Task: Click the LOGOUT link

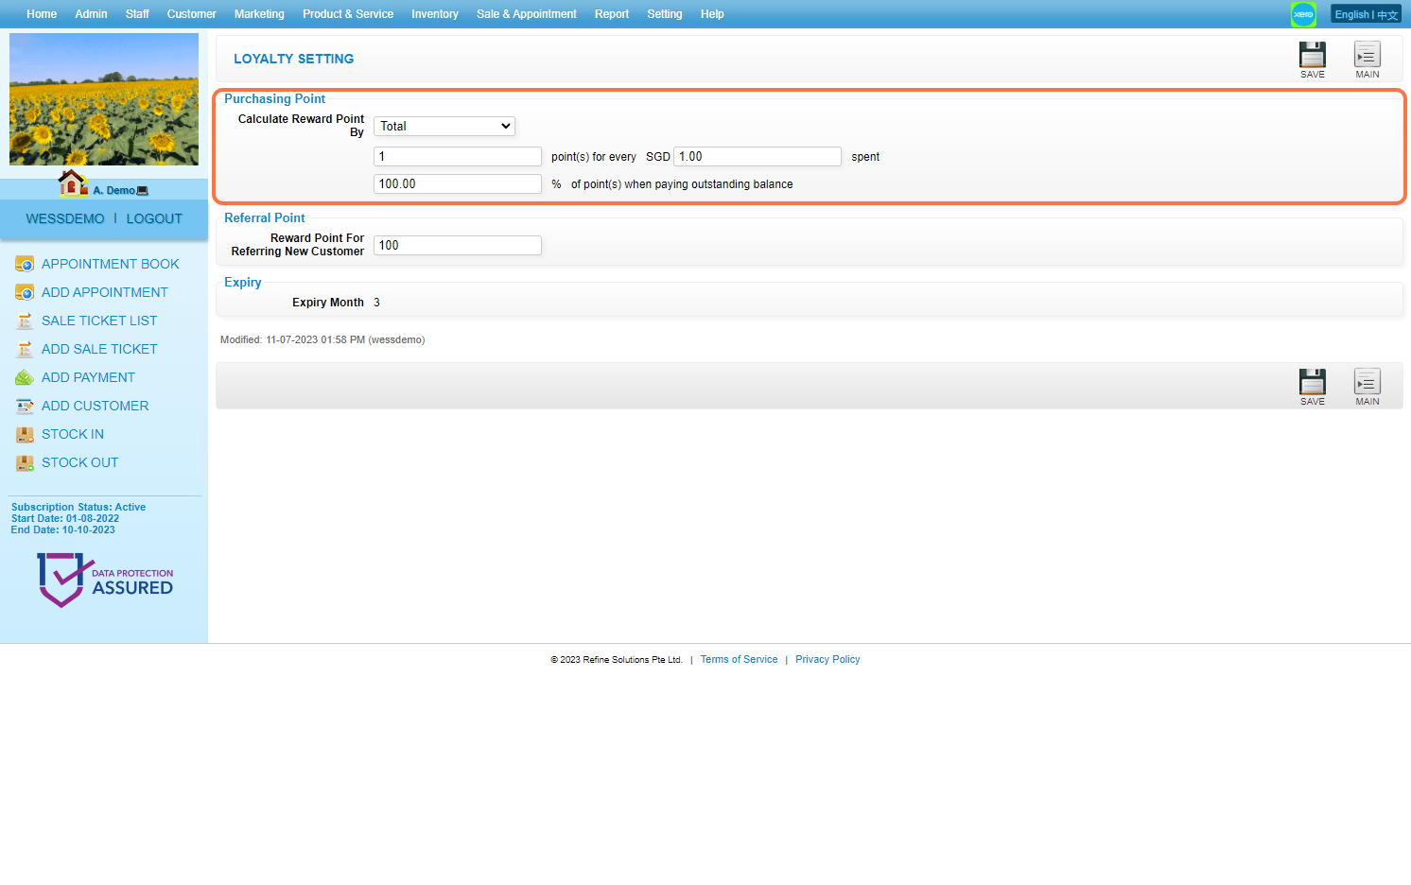Action: coord(154,218)
